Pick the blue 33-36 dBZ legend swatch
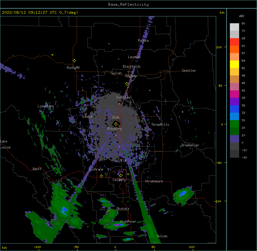Image resolution: width=257 pixels, height=251 pixels. [x=234, y=109]
